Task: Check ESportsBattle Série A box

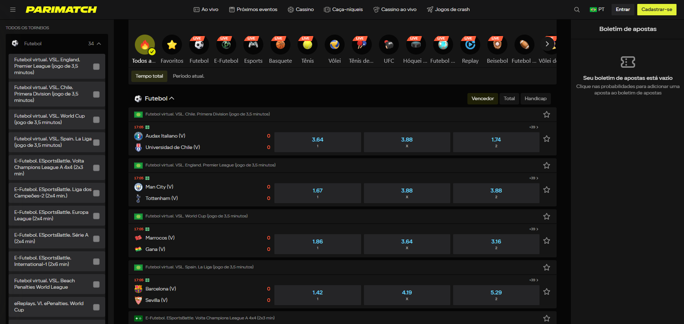Action: pos(96,239)
